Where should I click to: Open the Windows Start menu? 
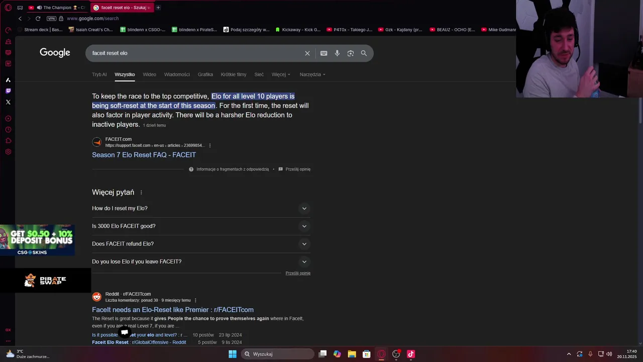(233, 354)
